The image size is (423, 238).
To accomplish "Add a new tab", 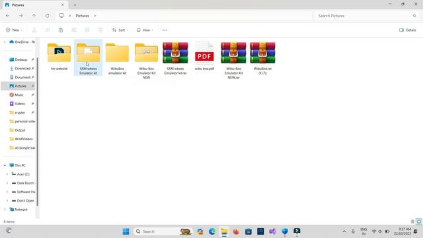I will coord(75,5).
